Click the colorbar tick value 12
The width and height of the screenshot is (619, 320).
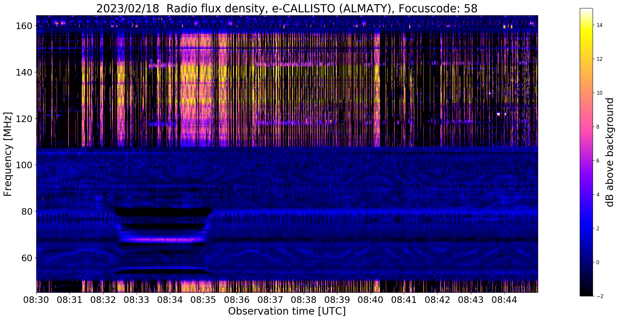click(599, 59)
